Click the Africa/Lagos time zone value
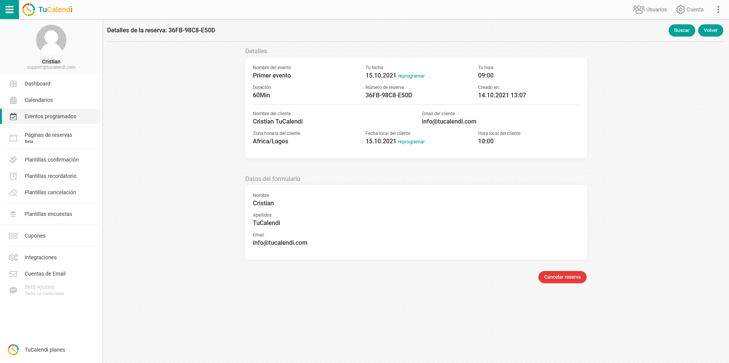The image size is (729, 363). click(270, 141)
